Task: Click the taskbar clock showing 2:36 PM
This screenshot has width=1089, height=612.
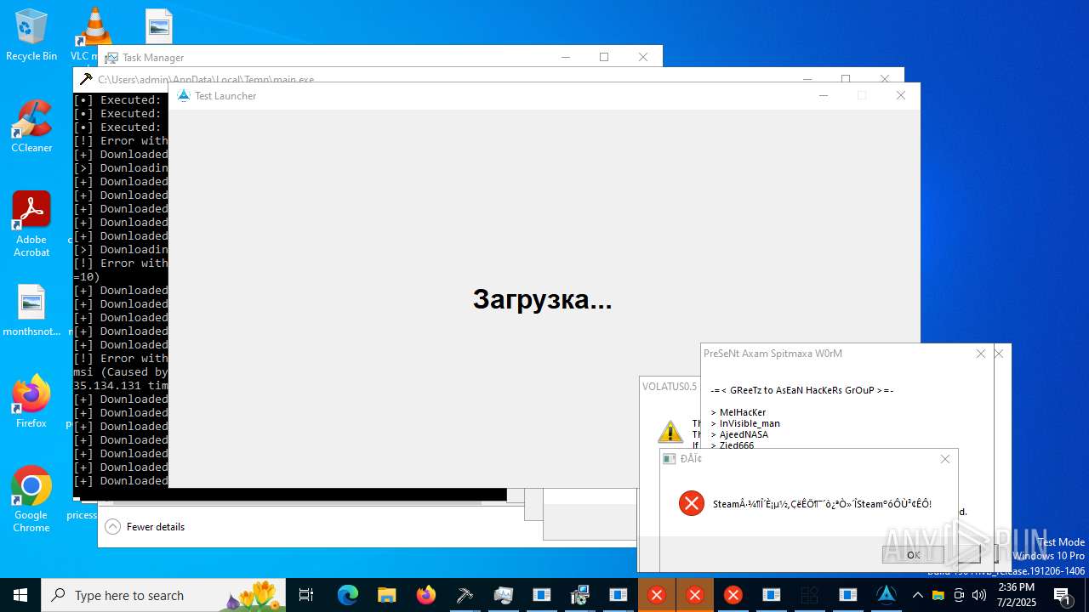Action: [x=1016, y=595]
